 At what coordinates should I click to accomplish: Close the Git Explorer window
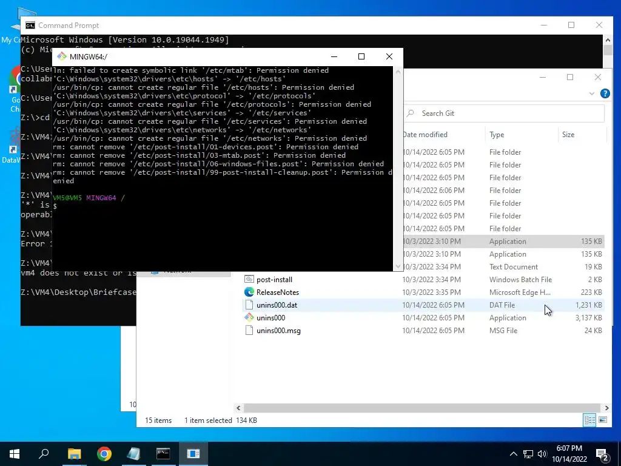(597, 77)
